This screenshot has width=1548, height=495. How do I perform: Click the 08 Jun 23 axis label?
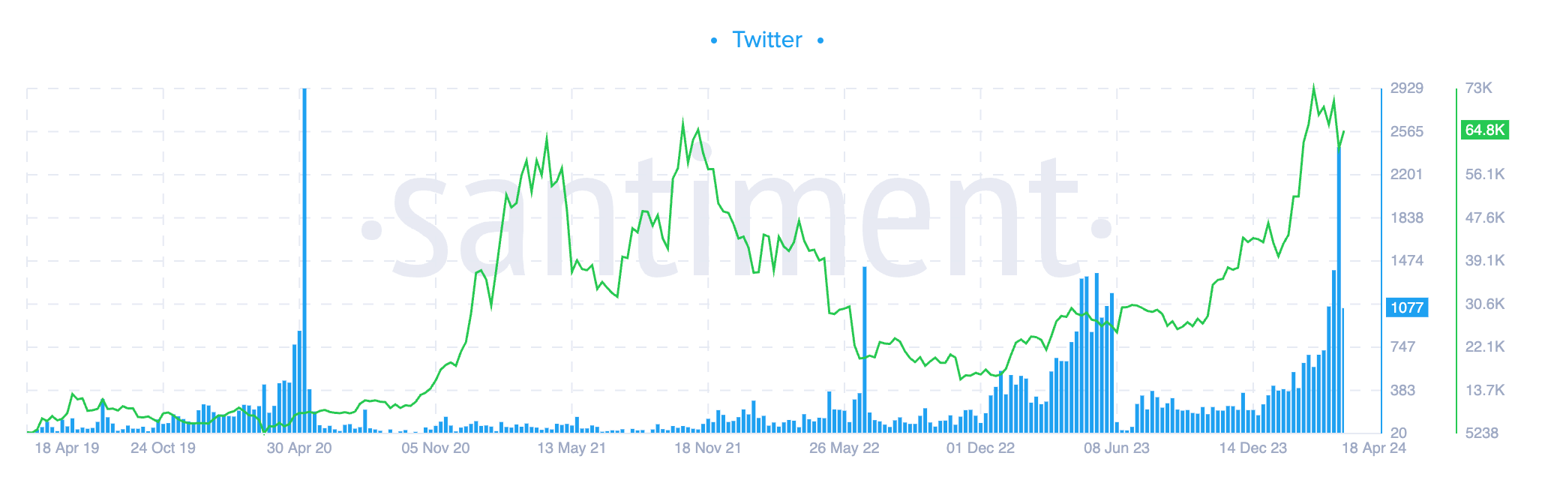pos(1116,448)
